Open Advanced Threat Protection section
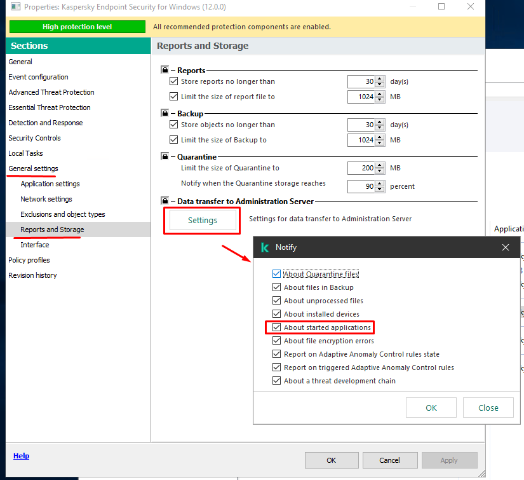 tap(51, 92)
